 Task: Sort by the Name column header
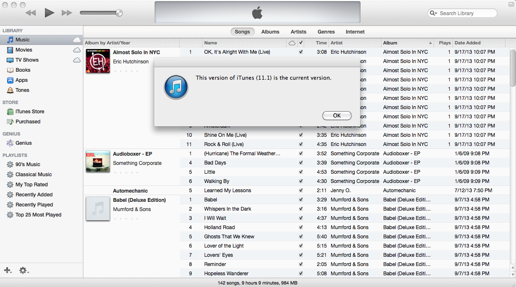tap(245, 43)
